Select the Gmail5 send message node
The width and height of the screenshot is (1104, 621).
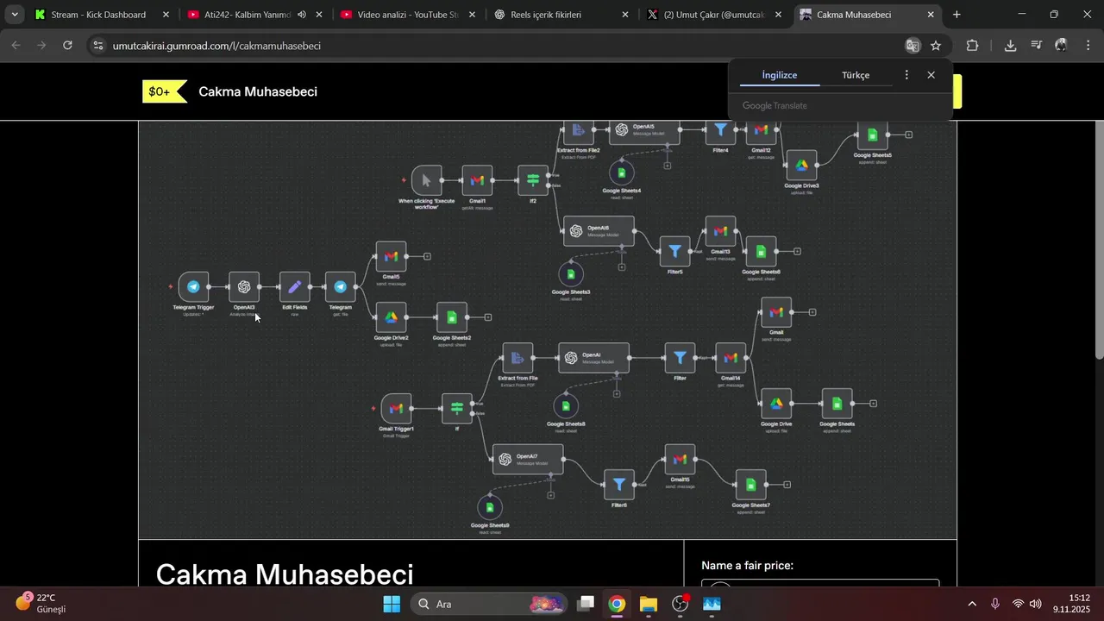tap(391, 256)
